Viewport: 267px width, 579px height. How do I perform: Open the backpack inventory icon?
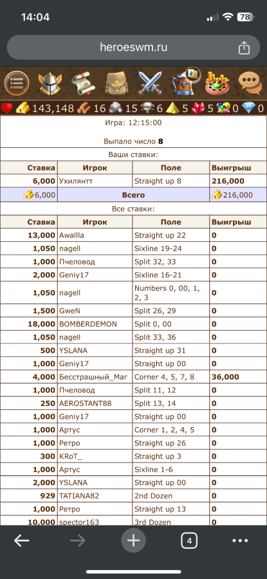[116, 84]
